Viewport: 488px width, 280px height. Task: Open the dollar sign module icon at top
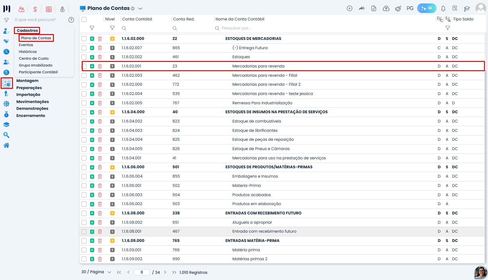35,9
